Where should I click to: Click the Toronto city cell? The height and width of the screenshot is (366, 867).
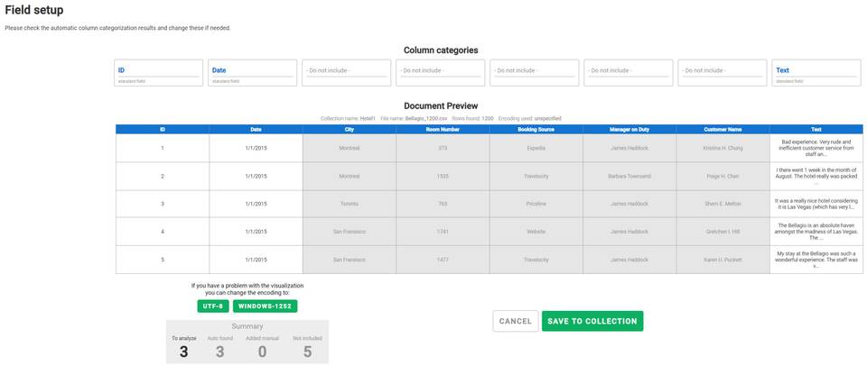350,204
